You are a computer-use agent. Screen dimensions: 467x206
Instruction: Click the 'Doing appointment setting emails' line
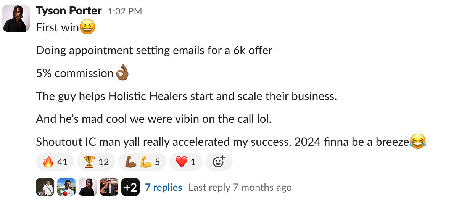[154, 50]
